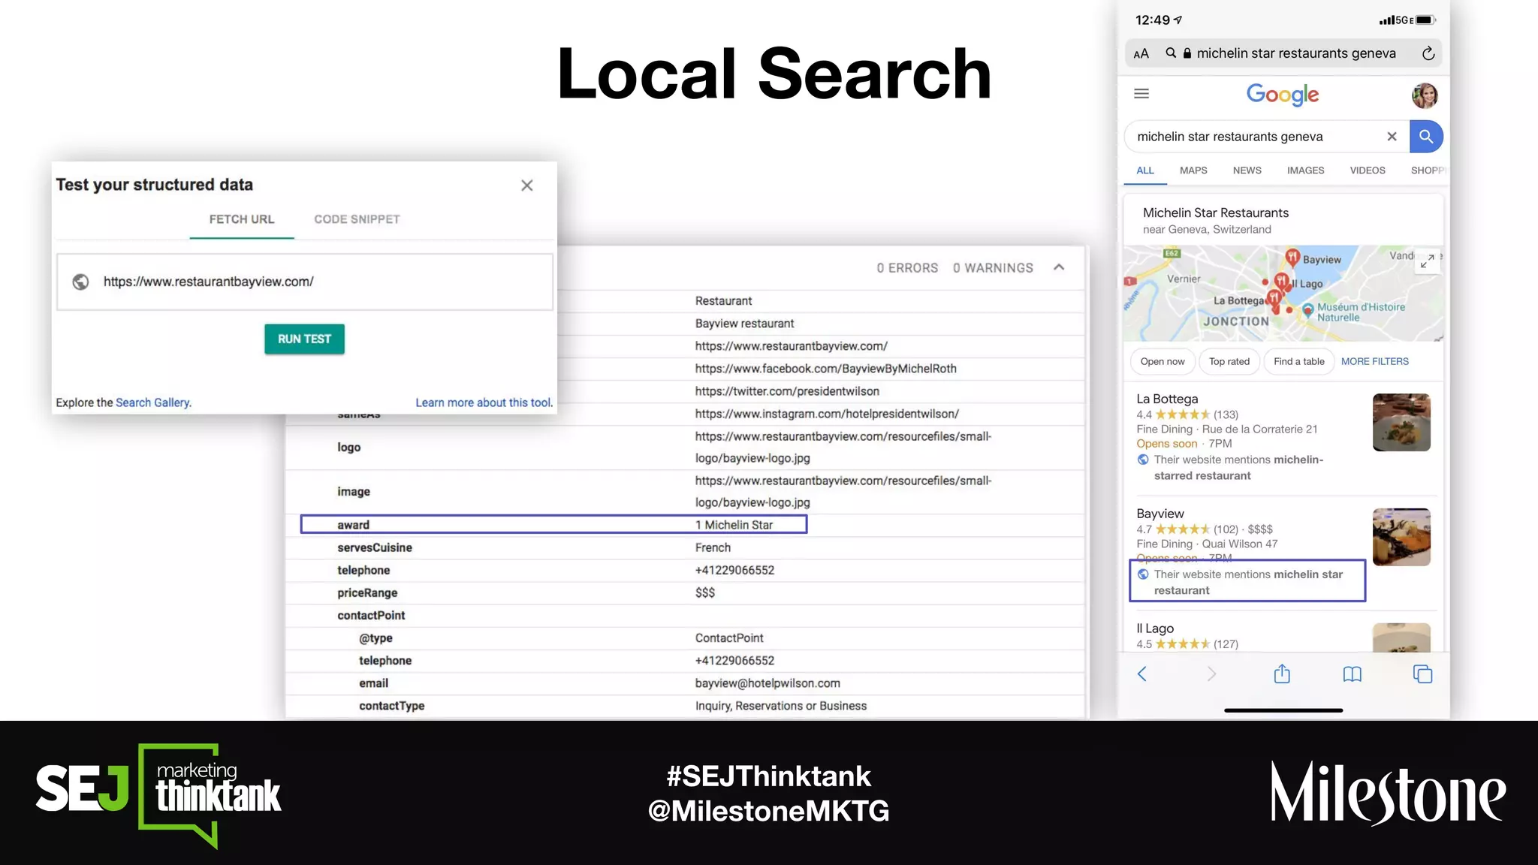The width and height of the screenshot is (1538, 865).
Task: Click the contactType Inquiry, Reservations value
Action: click(781, 706)
